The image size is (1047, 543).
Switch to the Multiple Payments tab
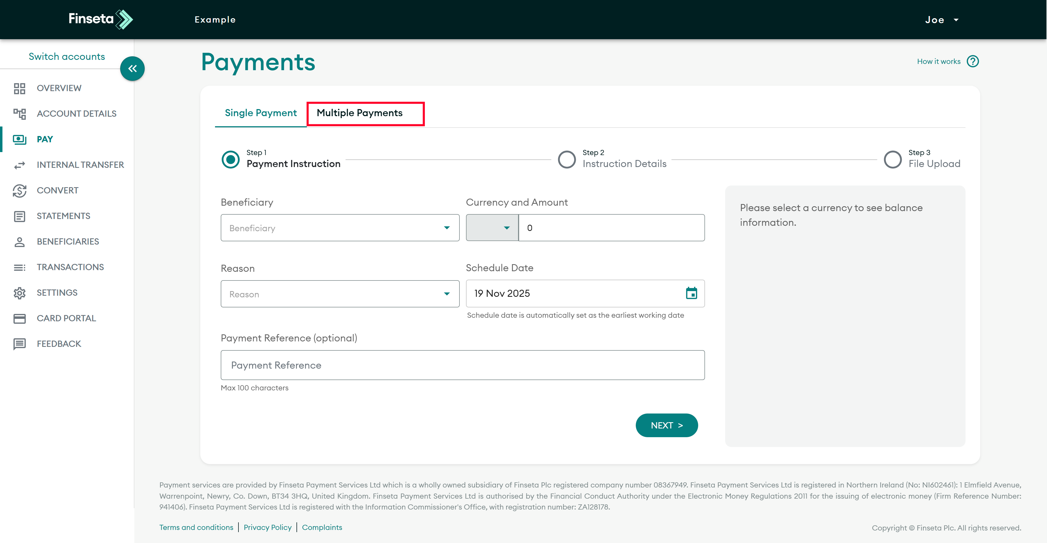click(x=360, y=113)
